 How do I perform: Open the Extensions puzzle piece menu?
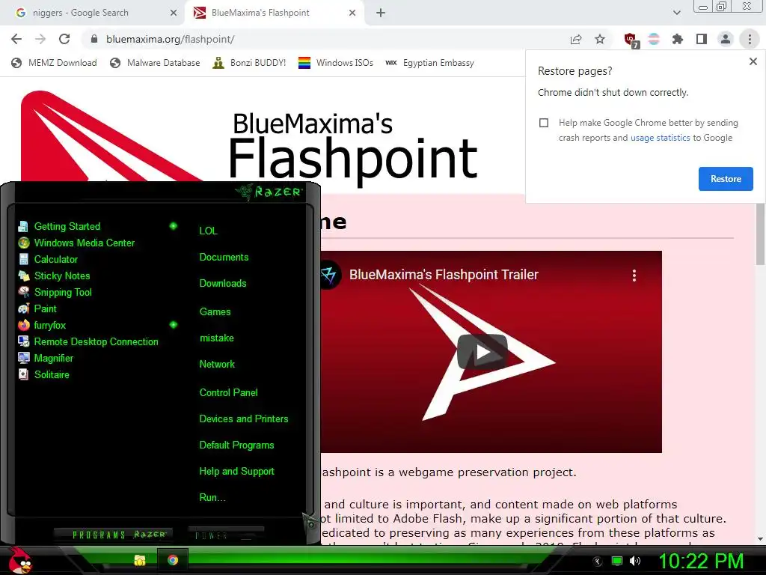678,39
